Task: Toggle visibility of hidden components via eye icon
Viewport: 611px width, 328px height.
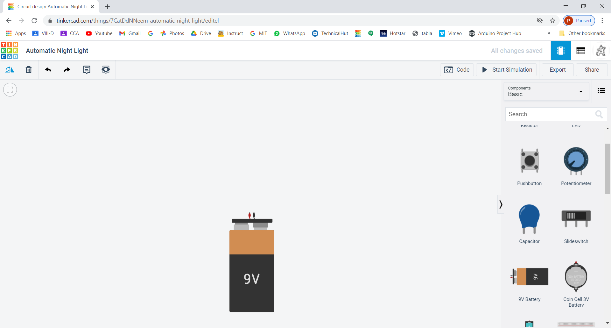Action: (106, 69)
